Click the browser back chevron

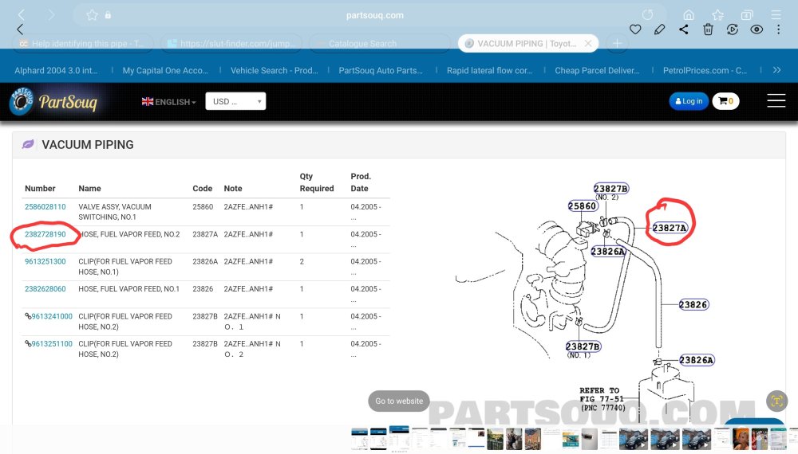tap(22, 14)
